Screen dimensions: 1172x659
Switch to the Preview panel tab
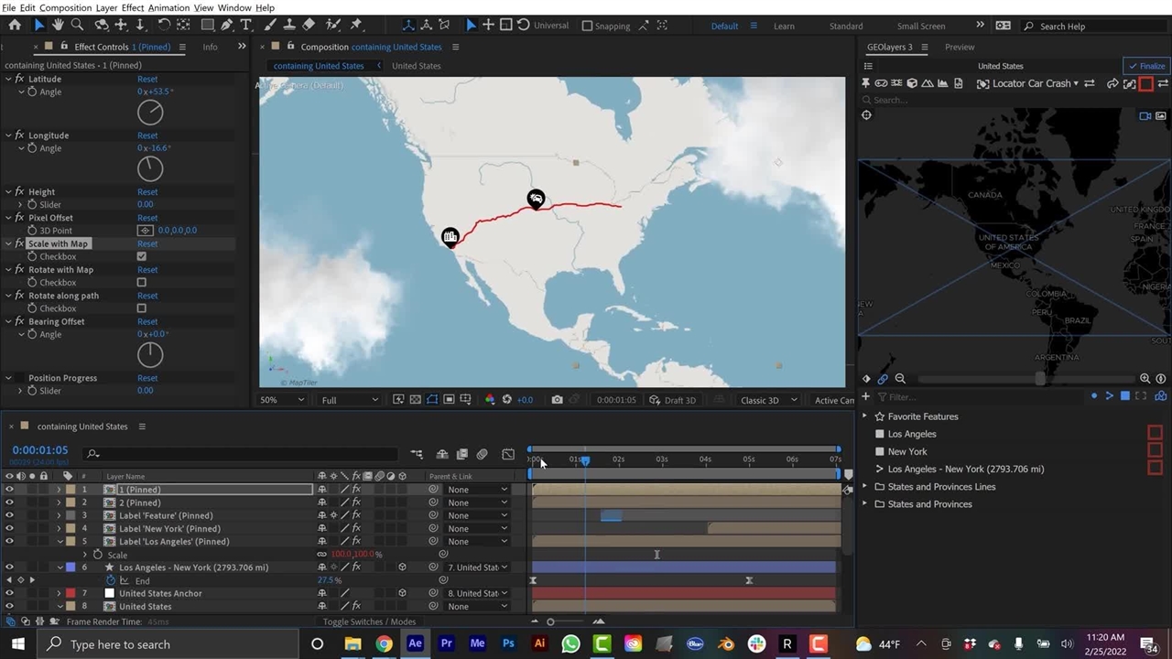(960, 47)
